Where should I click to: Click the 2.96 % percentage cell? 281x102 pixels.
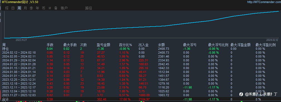[124, 60]
